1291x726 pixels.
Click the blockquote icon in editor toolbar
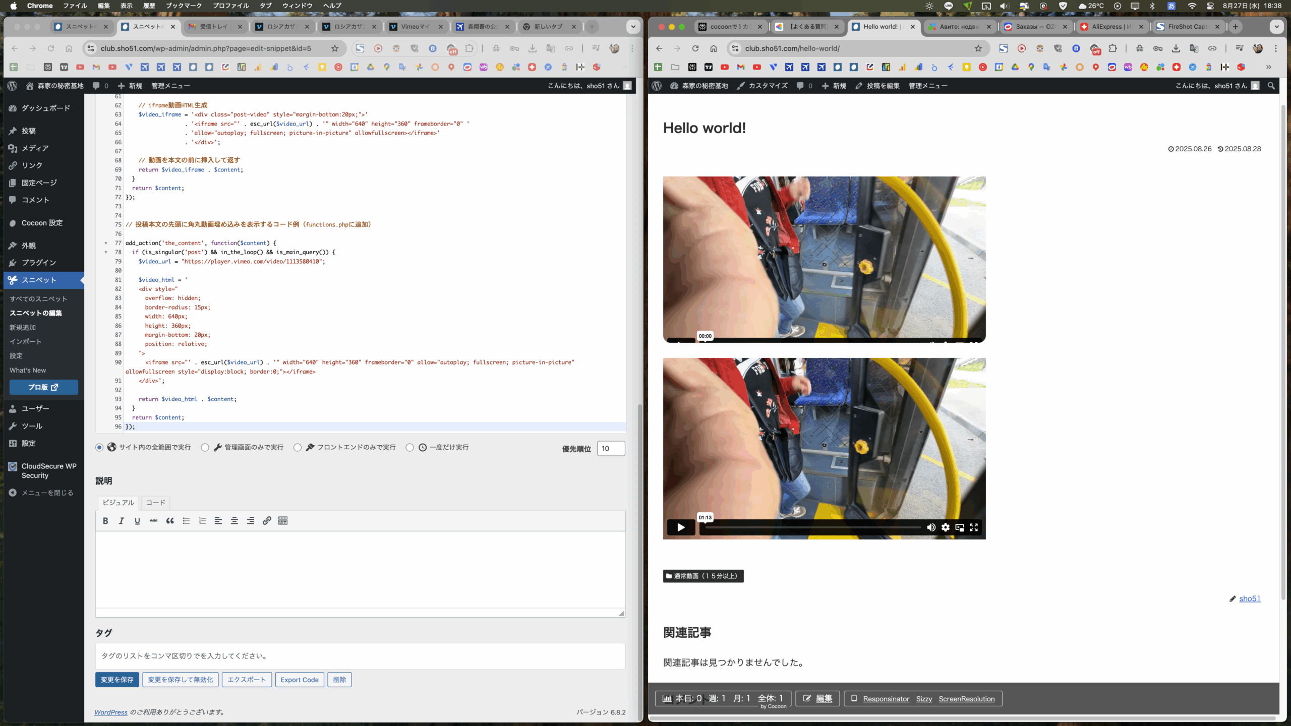pyautogui.click(x=170, y=521)
